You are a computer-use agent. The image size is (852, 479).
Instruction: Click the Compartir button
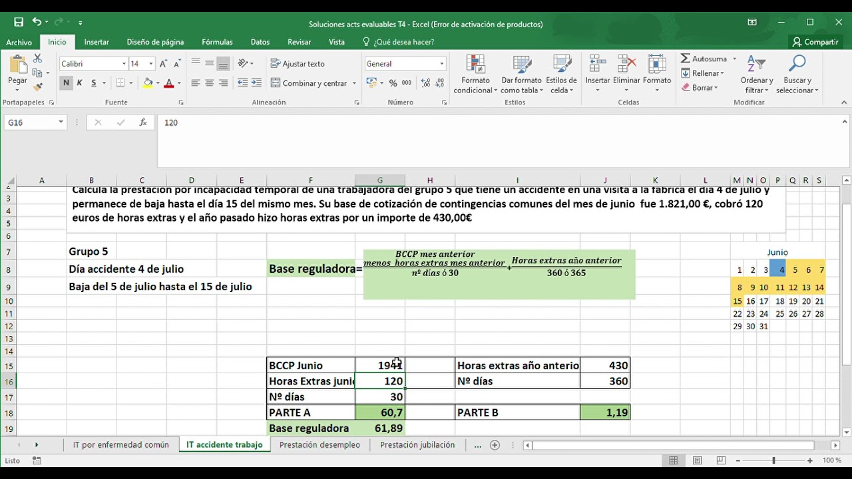[815, 42]
